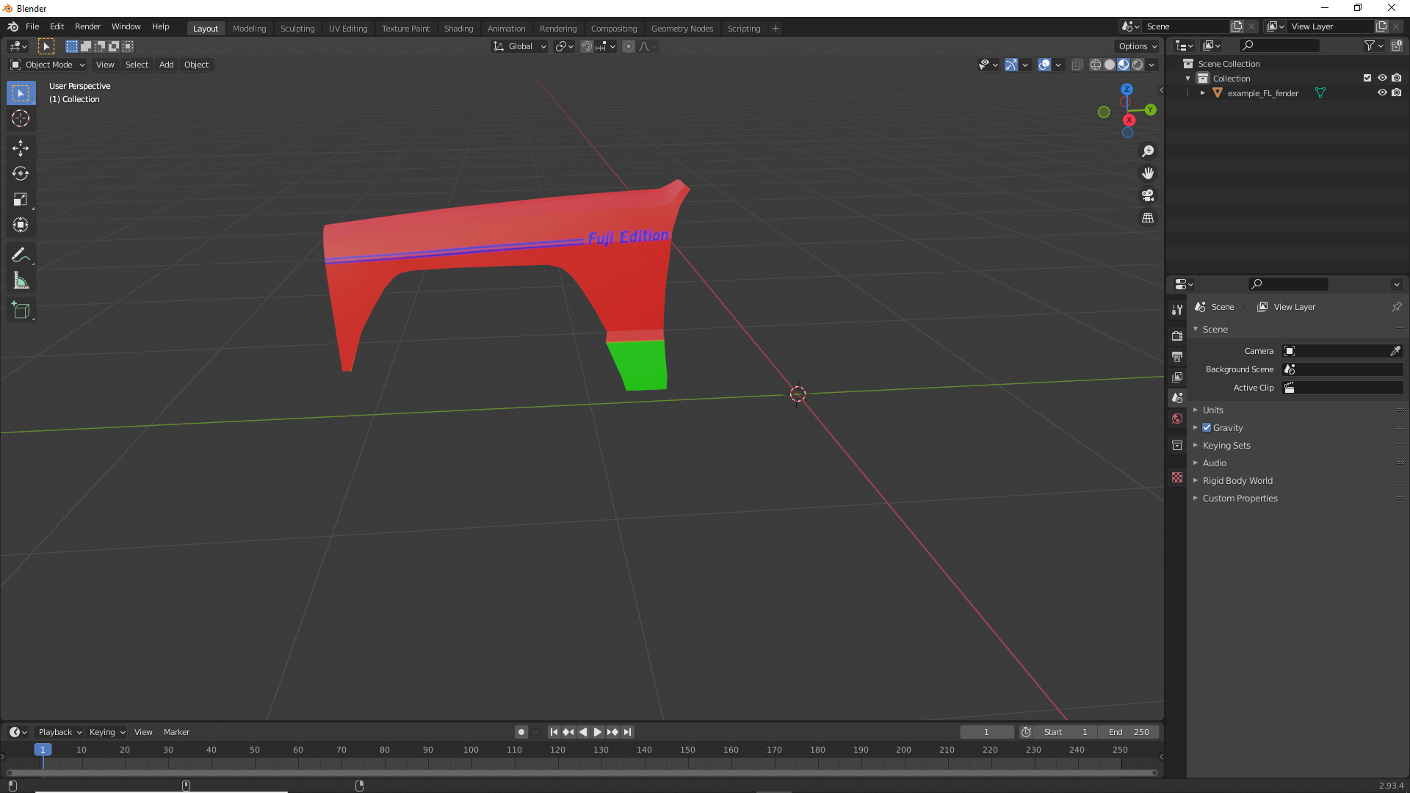Hide example_FL_fender in viewport
The image size is (1410, 793).
1382,93
